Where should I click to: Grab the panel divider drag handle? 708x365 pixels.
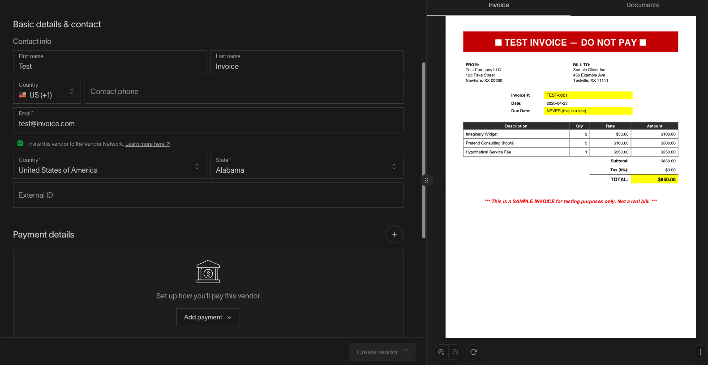tap(427, 180)
